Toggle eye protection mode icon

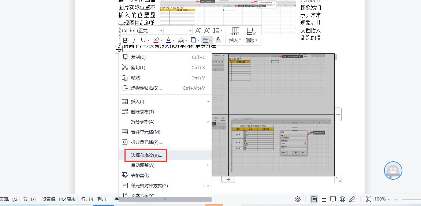pyautogui.click(x=298, y=199)
